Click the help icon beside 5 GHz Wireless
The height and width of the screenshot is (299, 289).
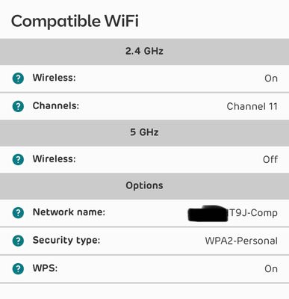18,159
